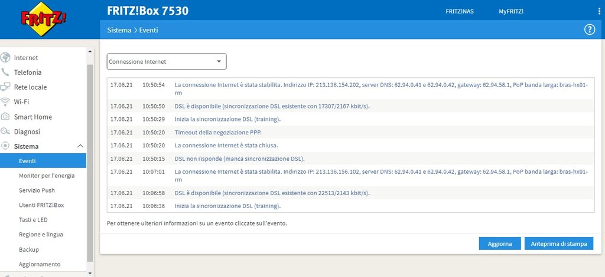The width and height of the screenshot is (605, 277).
Task: Click the FRITZ! logo
Action: pos(43,19)
